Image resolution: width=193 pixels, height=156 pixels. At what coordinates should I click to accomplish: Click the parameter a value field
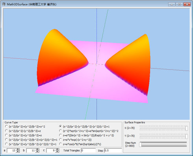point(11,150)
